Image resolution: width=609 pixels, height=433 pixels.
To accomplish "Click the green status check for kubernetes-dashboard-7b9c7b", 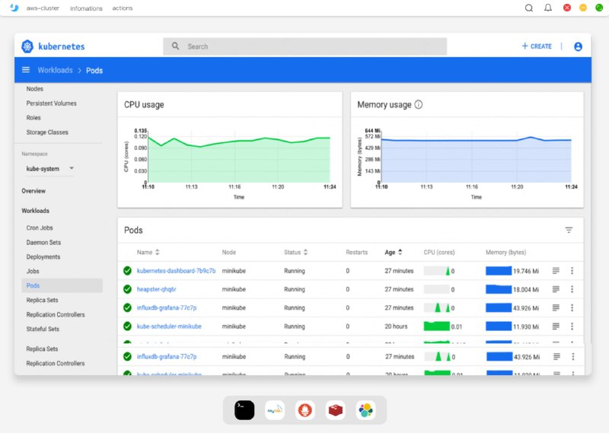I will 127,271.
